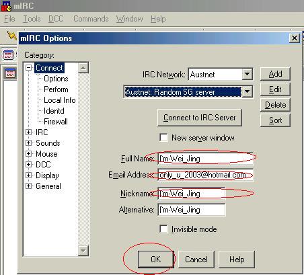The height and width of the screenshot is (275, 304).
Task: Open the IRC Network dropdown arrow
Action: 248,74
